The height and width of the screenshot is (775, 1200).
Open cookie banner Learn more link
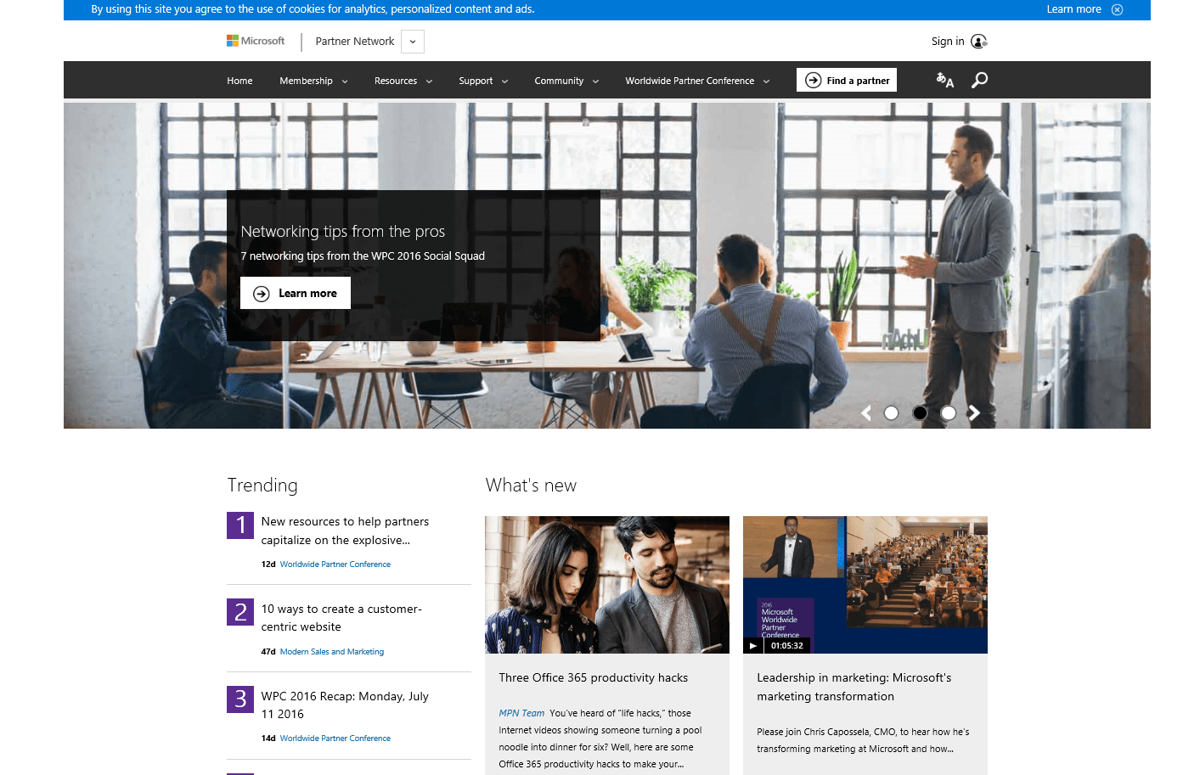[x=1073, y=9]
